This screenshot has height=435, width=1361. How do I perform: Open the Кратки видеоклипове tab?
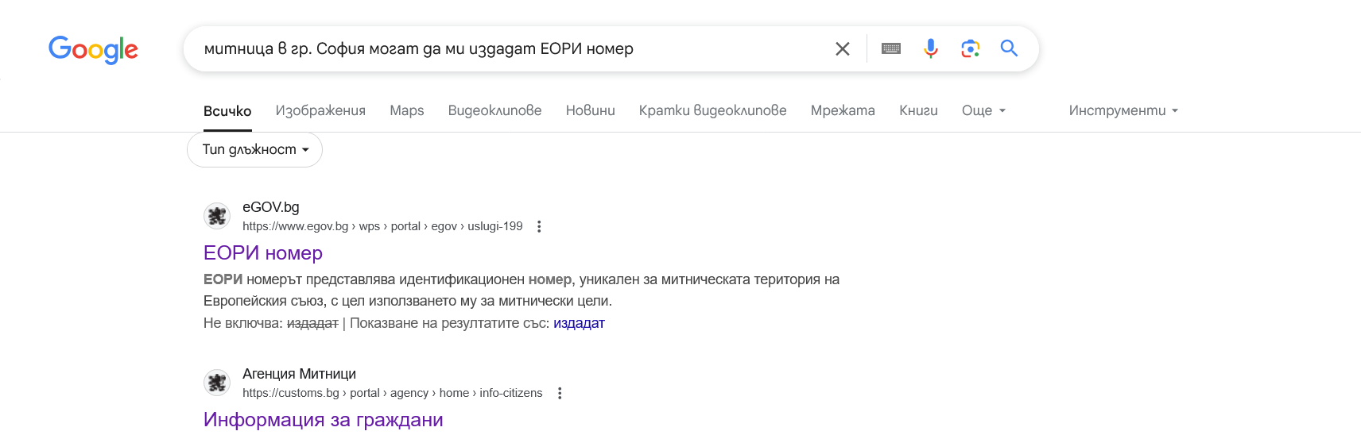(713, 110)
